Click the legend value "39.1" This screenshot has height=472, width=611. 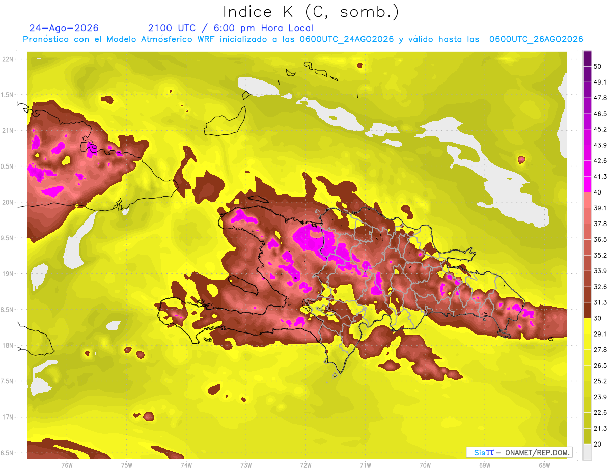(x=600, y=208)
